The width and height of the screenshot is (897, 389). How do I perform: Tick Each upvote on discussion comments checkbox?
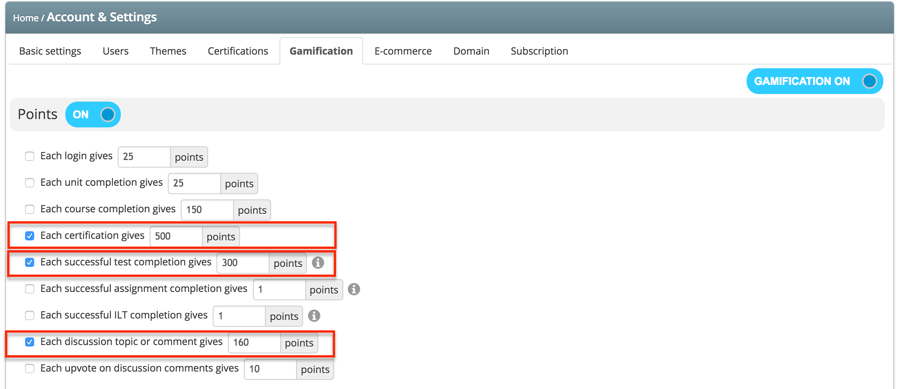[x=30, y=369]
